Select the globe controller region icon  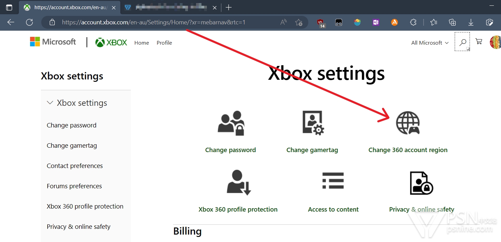click(x=408, y=123)
